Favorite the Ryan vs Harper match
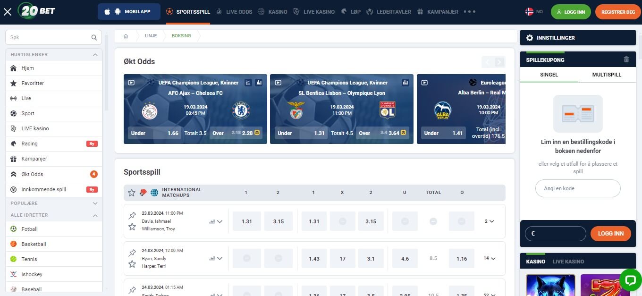 132,264
